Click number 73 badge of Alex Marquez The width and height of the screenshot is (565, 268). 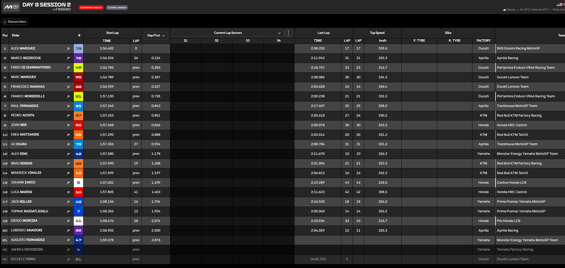pos(79,48)
